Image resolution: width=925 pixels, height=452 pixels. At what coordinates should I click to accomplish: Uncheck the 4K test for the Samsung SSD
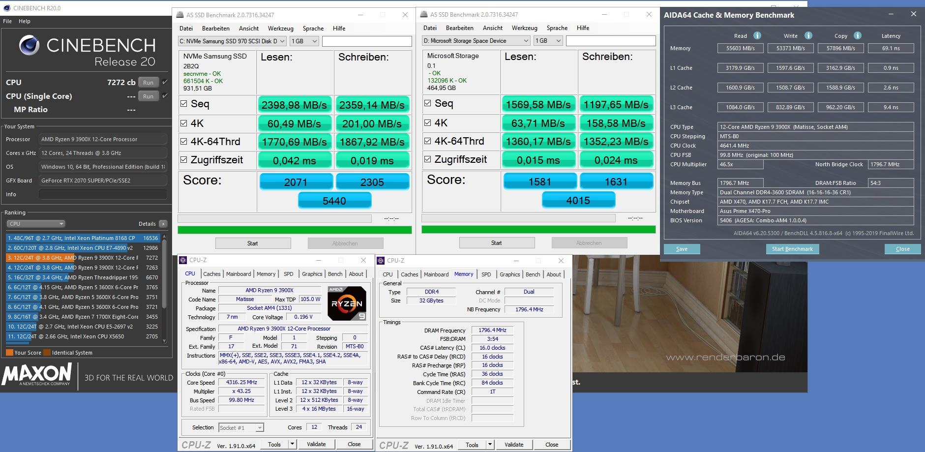coord(183,123)
